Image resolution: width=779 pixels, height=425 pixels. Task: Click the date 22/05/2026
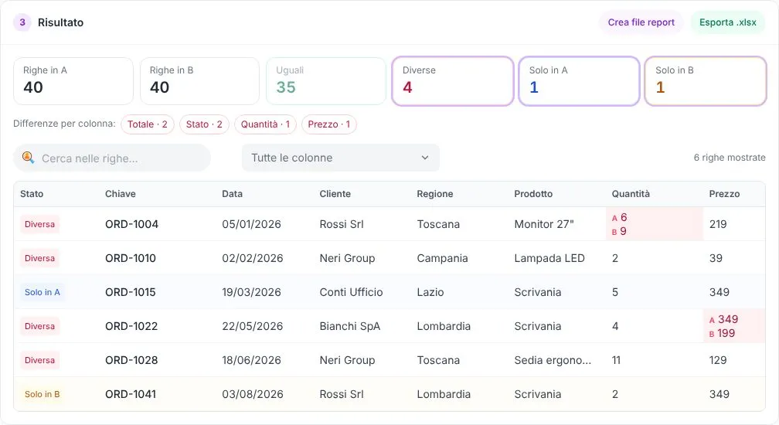click(x=253, y=326)
